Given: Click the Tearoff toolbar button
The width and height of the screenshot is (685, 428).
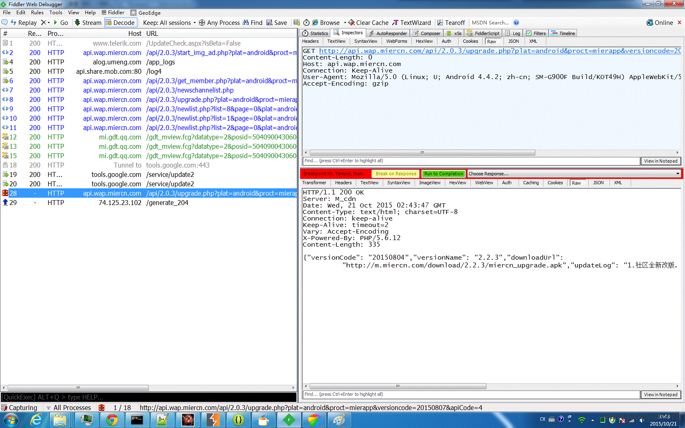Looking at the screenshot, I should click(x=451, y=22).
